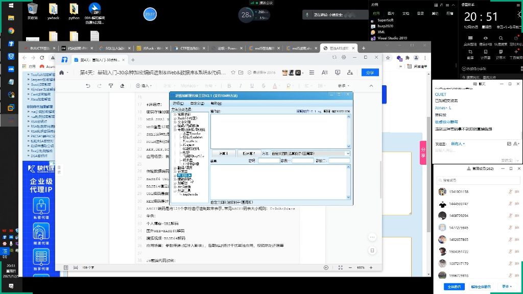The image size is (523, 294).
Task: Click the presentation mode icon
Action: click(338, 72)
